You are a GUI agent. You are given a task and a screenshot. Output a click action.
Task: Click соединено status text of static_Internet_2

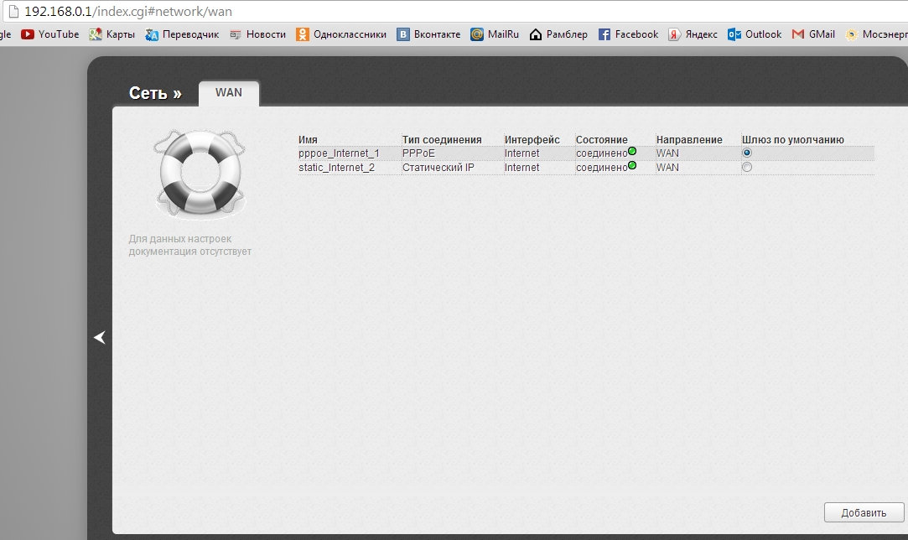601,168
